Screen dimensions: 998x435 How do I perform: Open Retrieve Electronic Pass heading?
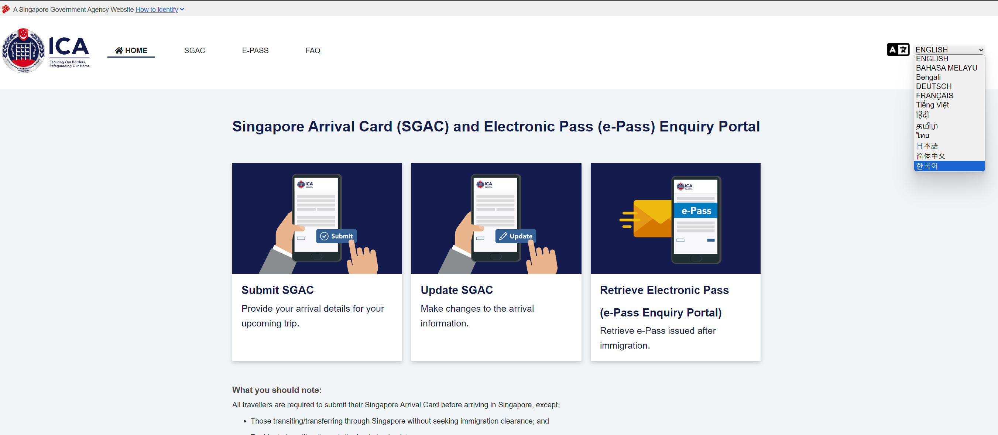(664, 301)
